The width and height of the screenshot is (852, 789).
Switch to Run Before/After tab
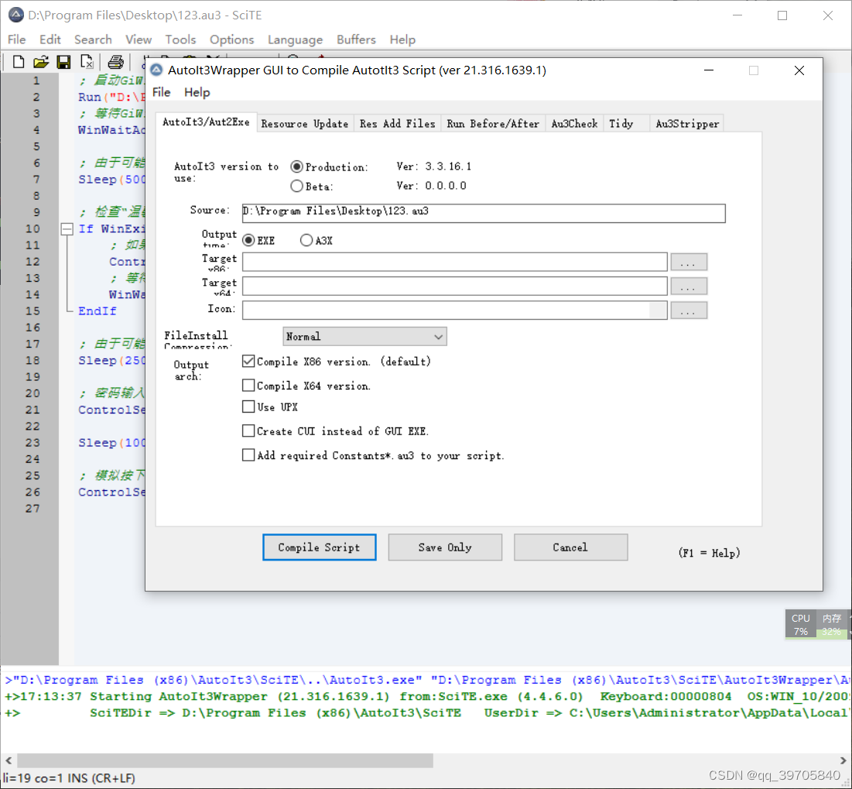[493, 123]
